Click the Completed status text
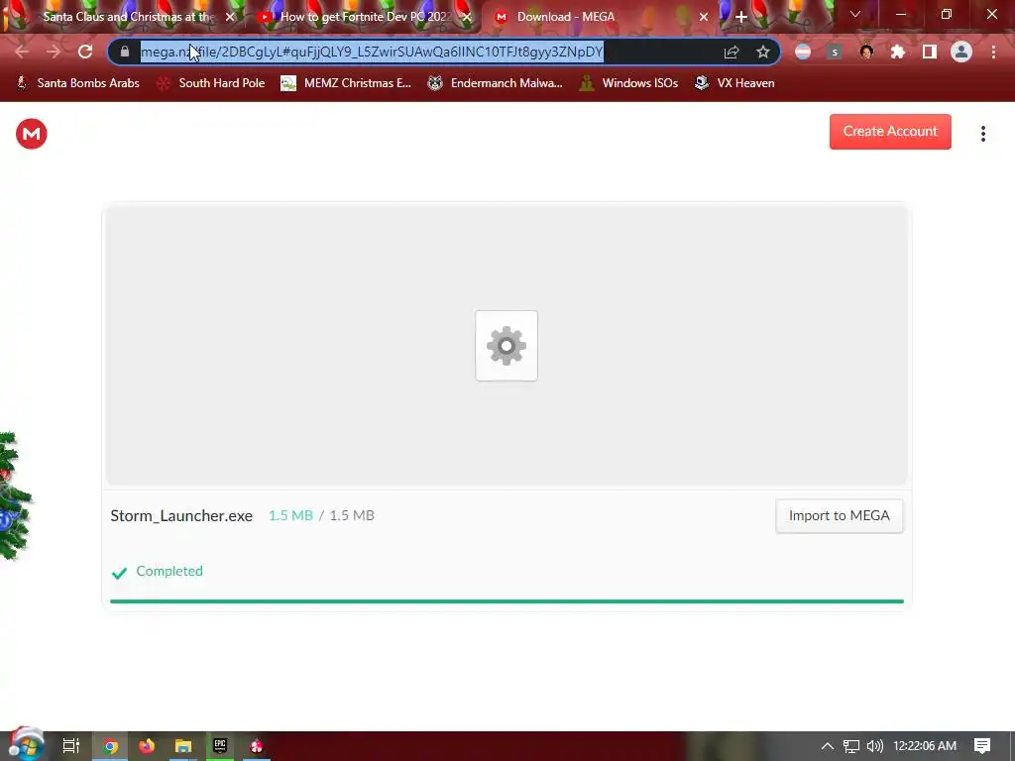Viewport: 1015px width, 761px height. tap(169, 571)
